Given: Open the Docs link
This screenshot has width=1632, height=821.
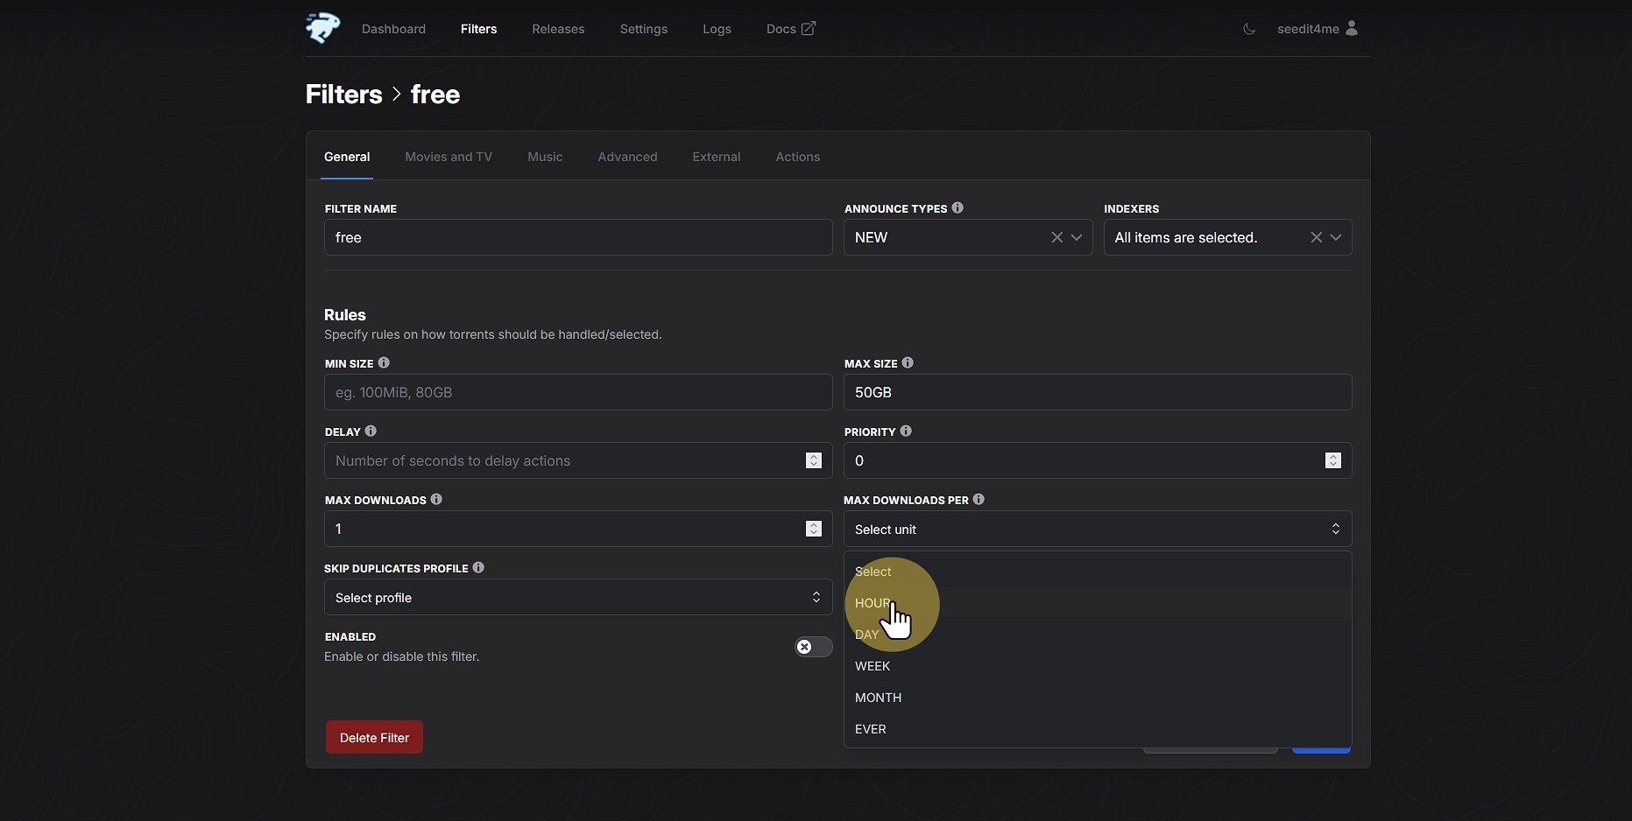Looking at the screenshot, I should (790, 29).
